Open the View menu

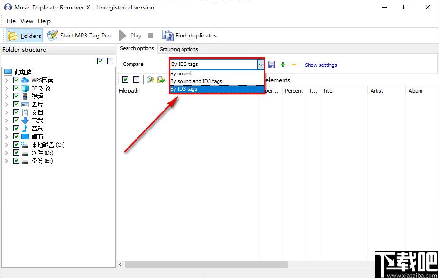[27, 21]
